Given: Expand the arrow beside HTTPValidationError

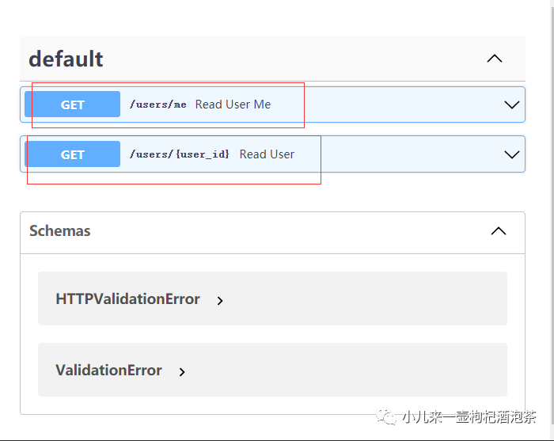Looking at the screenshot, I should (220, 301).
